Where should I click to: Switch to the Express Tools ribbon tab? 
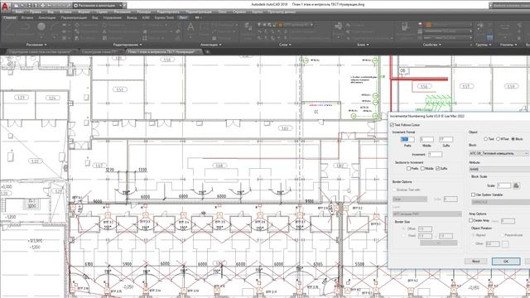(x=164, y=17)
